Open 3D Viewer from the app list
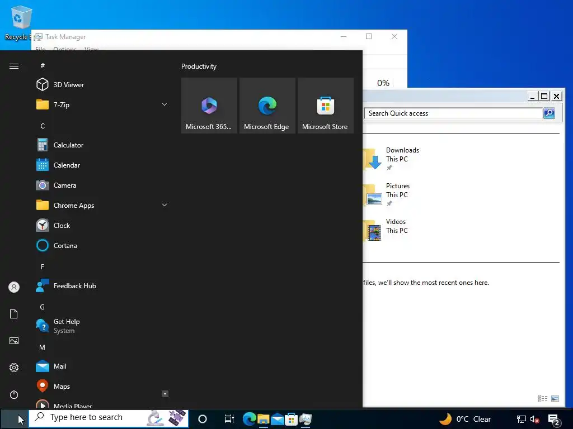The image size is (573, 429). pyautogui.click(x=101, y=85)
